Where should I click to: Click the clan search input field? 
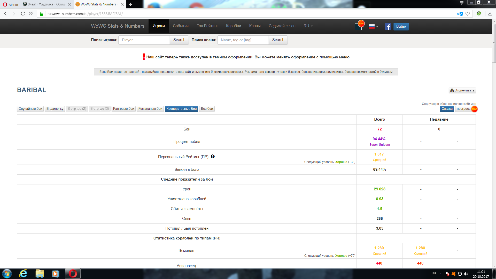pyautogui.click(x=243, y=40)
